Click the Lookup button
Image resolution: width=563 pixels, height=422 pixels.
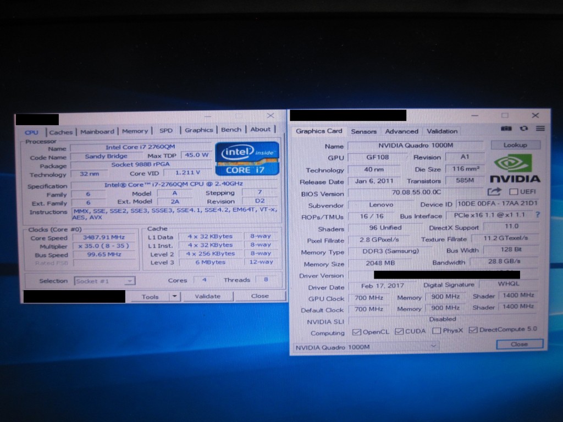coord(515,145)
